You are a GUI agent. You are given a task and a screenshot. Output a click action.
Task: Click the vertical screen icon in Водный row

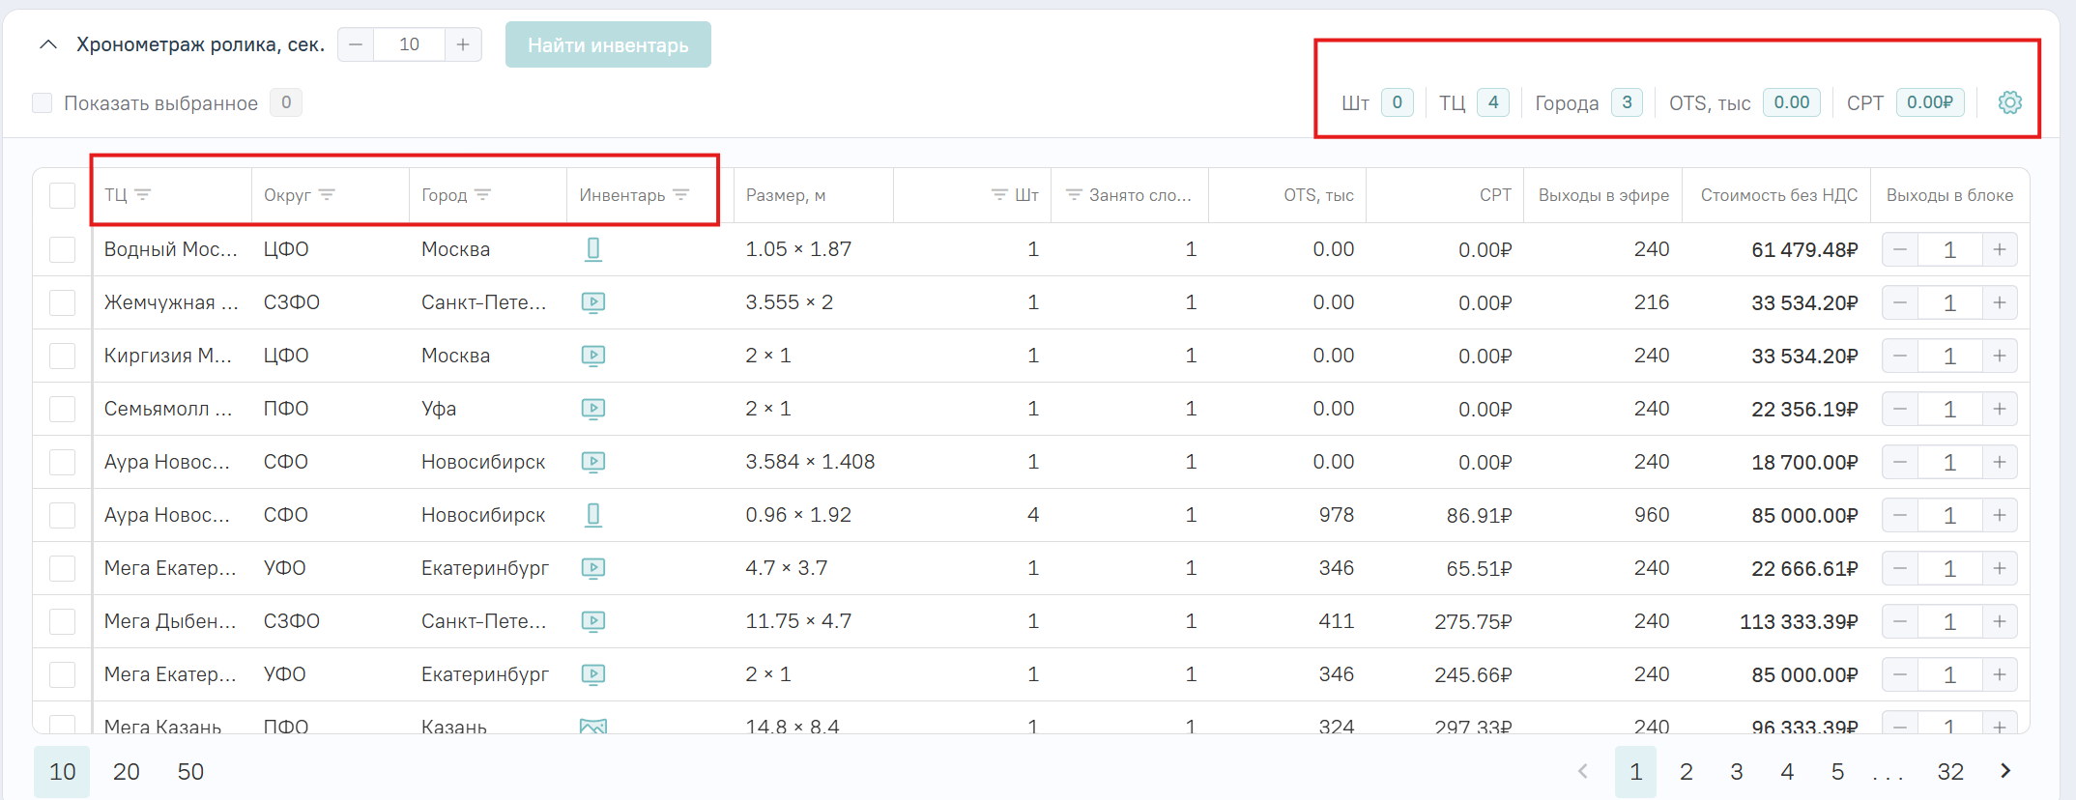pyautogui.click(x=593, y=249)
